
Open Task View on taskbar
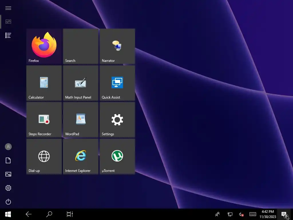[x=70, y=214]
